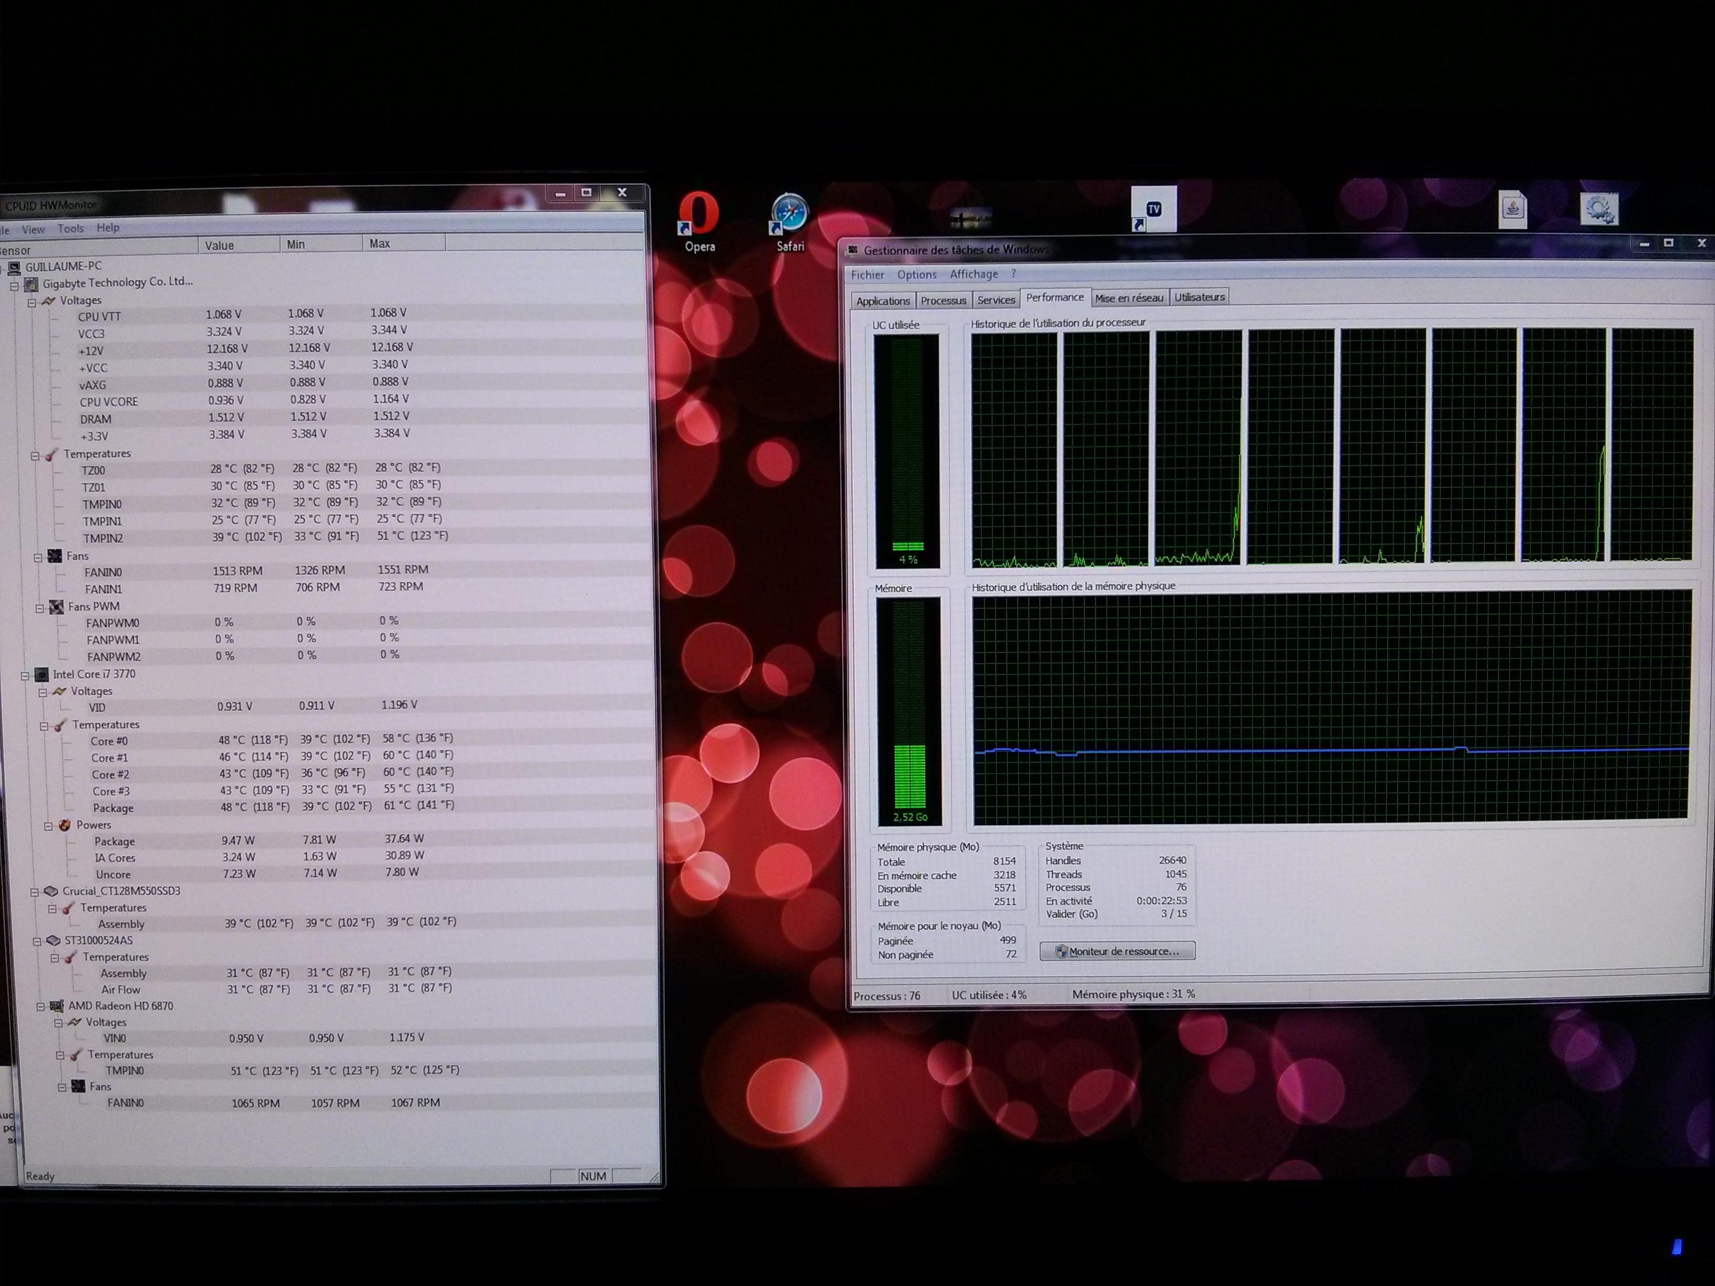Image resolution: width=1715 pixels, height=1286 pixels.
Task: Click the Intel Core i7 3770 chip icon
Action: [42, 675]
